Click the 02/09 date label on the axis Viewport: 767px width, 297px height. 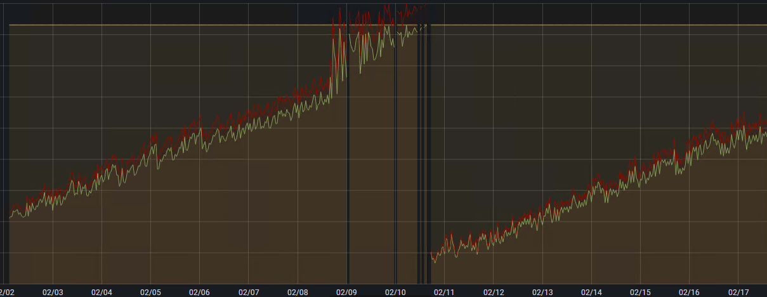click(346, 292)
